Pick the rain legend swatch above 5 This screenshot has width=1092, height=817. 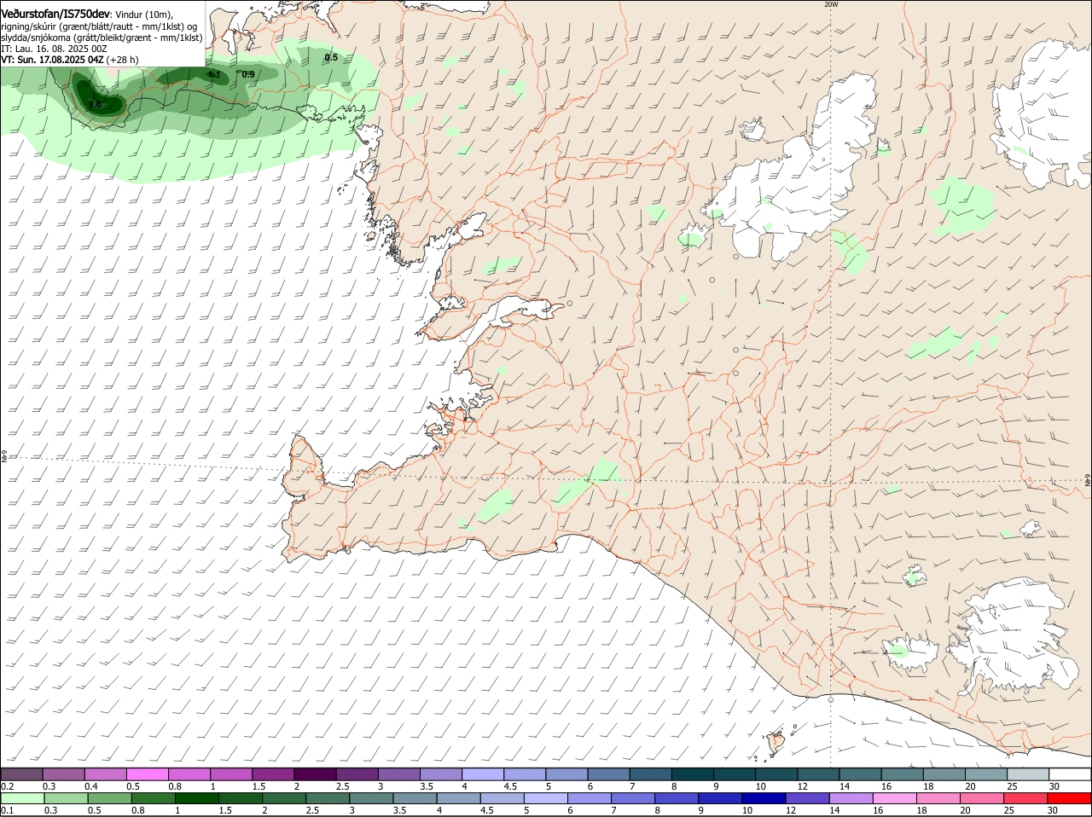pos(546,798)
